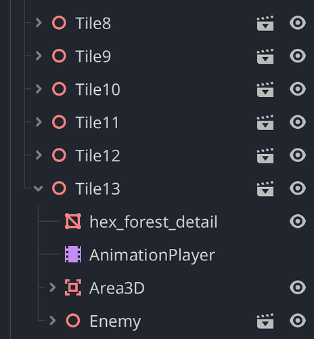Expand the Enemy node
314x339 pixels.
click(x=53, y=321)
